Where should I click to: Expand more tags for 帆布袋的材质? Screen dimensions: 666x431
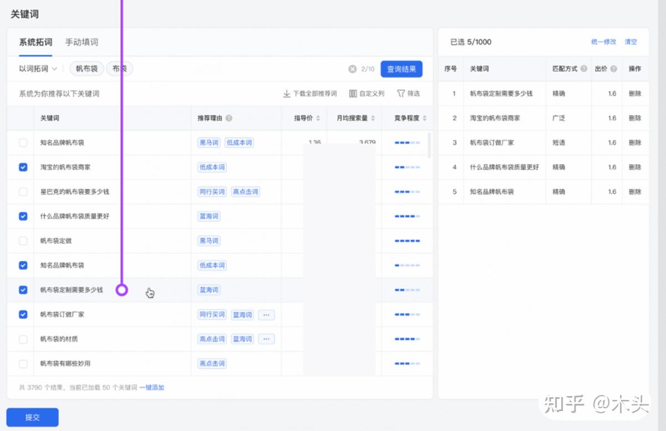[266, 339]
